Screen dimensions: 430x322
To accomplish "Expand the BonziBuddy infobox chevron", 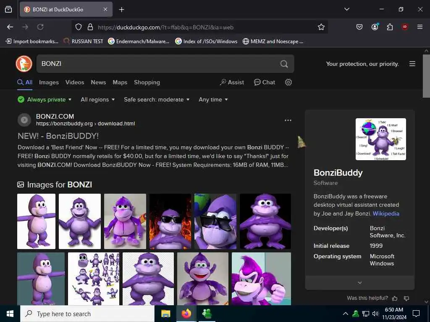I will pos(360,283).
